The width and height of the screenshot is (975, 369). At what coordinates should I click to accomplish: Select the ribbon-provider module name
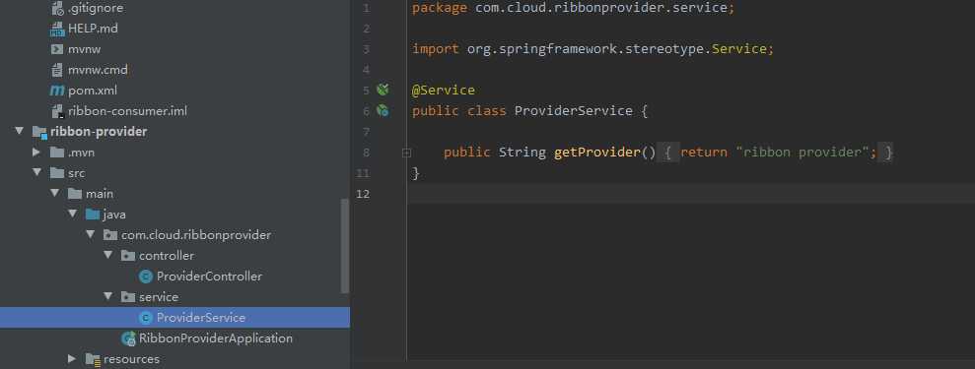(99, 132)
